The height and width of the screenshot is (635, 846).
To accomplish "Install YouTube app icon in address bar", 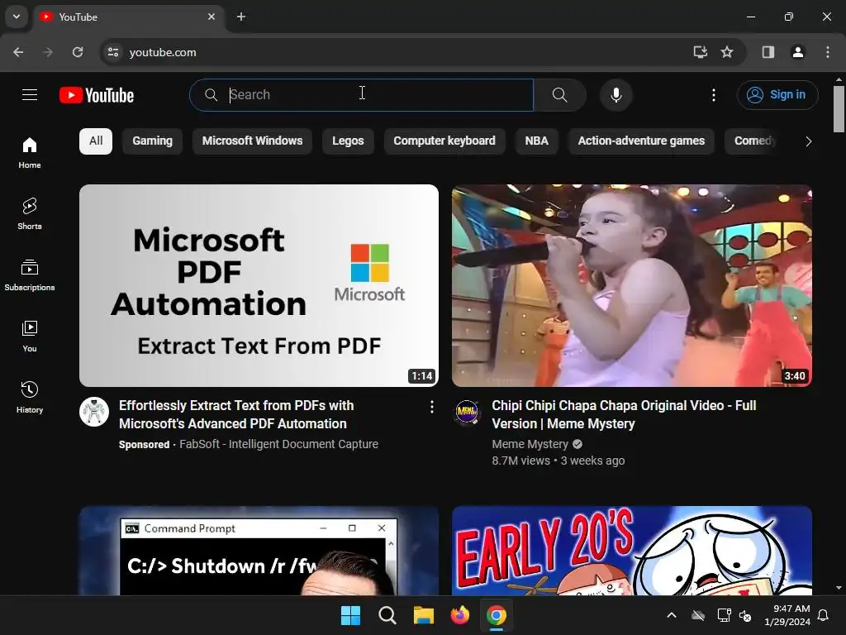I will [700, 52].
